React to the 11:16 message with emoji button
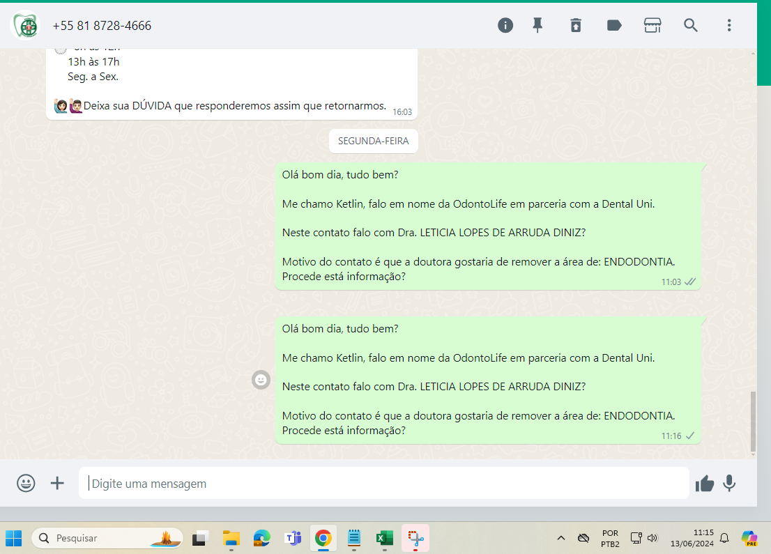Viewport: 771px width, 554px height. (x=261, y=380)
